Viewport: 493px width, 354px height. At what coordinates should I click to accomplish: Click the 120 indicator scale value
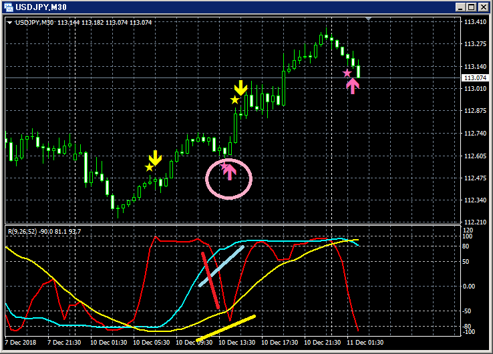[468, 230]
